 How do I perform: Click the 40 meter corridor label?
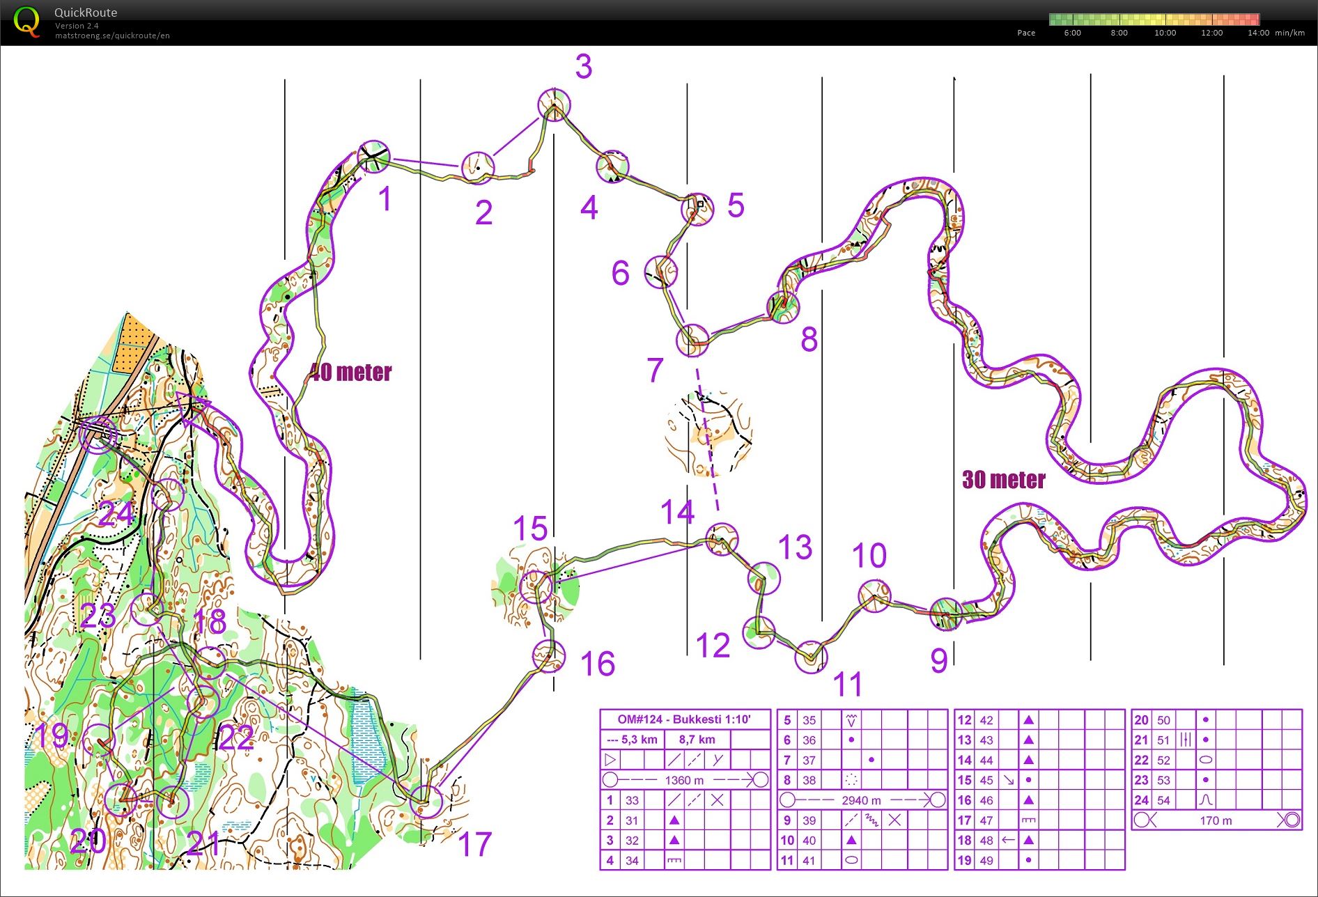coord(350,372)
